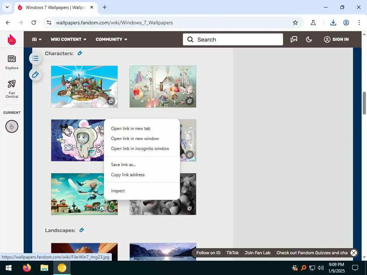The width and height of the screenshot is (367, 275).
Task: Open the white hooded character wallpaper thumbnail
Action: pyautogui.click(x=77, y=140)
